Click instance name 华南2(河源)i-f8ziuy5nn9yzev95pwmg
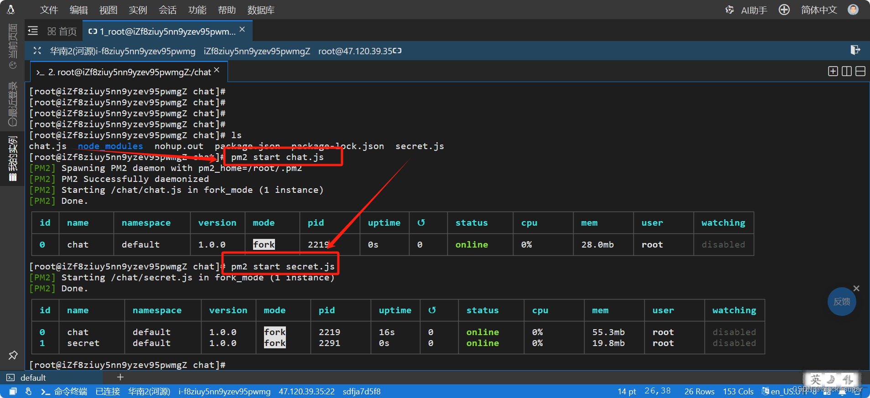870x398 pixels. 123,51
